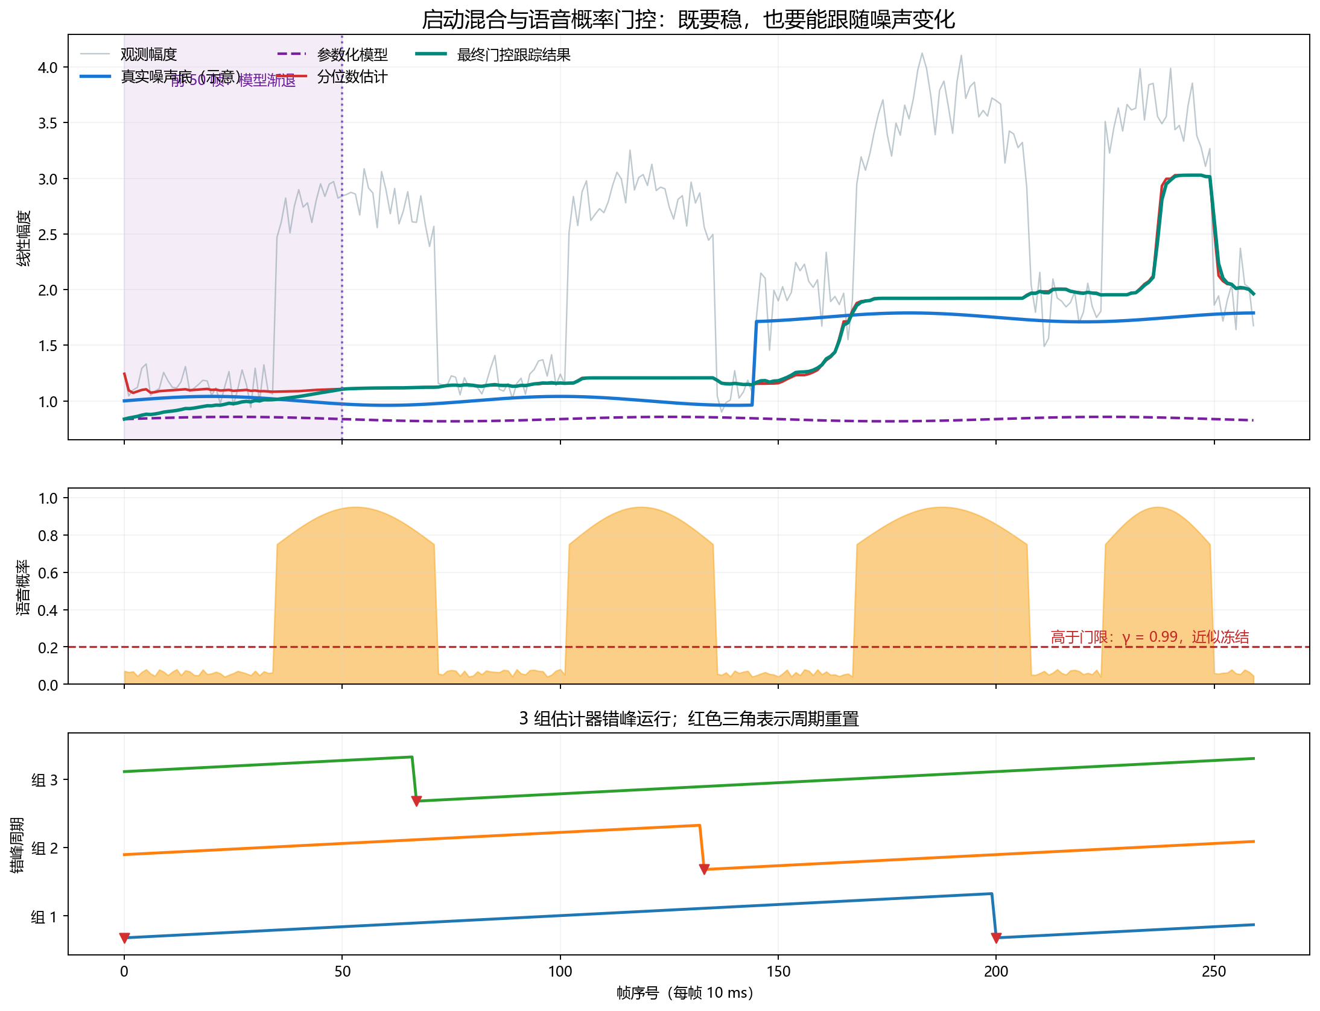Click x-axis tick label 100
The width and height of the screenshot is (1320, 1011).
pyautogui.click(x=560, y=971)
